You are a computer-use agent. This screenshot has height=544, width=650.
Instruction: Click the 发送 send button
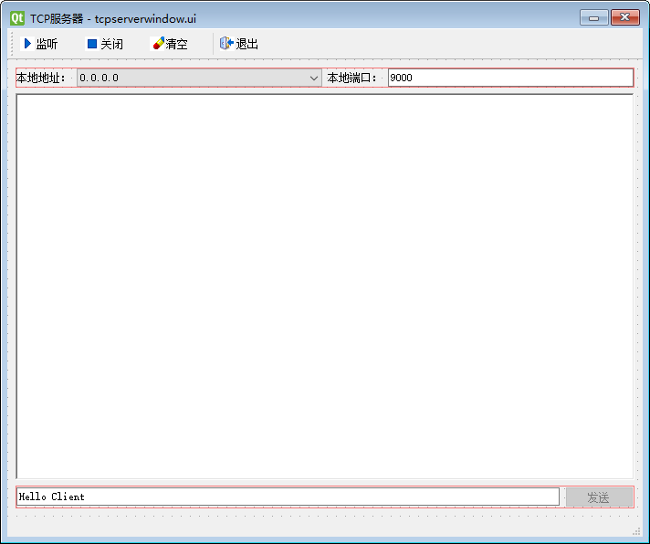pyautogui.click(x=599, y=497)
